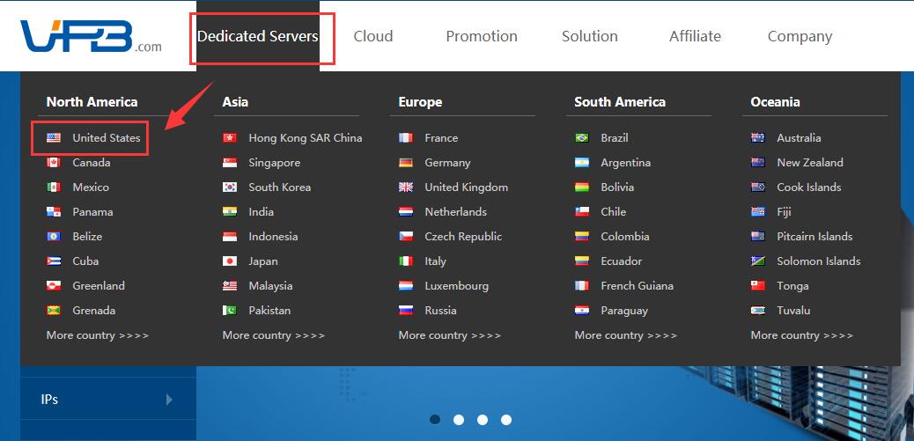The width and height of the screenshot is (914, 441).
Task: Choose Cook Islands from Oceania list
Action: pos(808,187)
